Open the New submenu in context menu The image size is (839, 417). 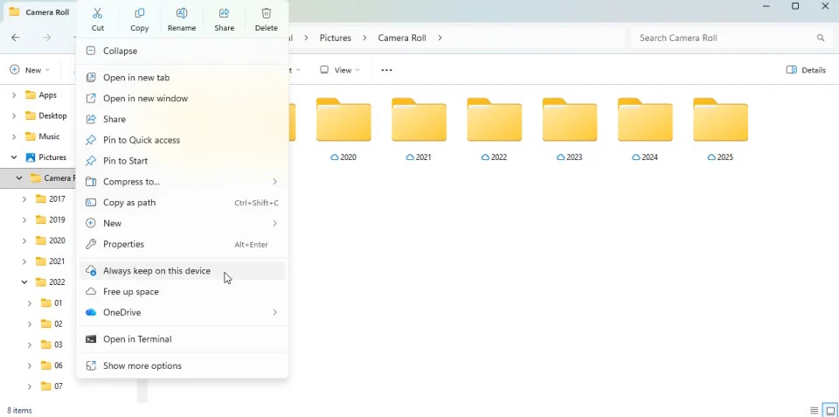182,223
